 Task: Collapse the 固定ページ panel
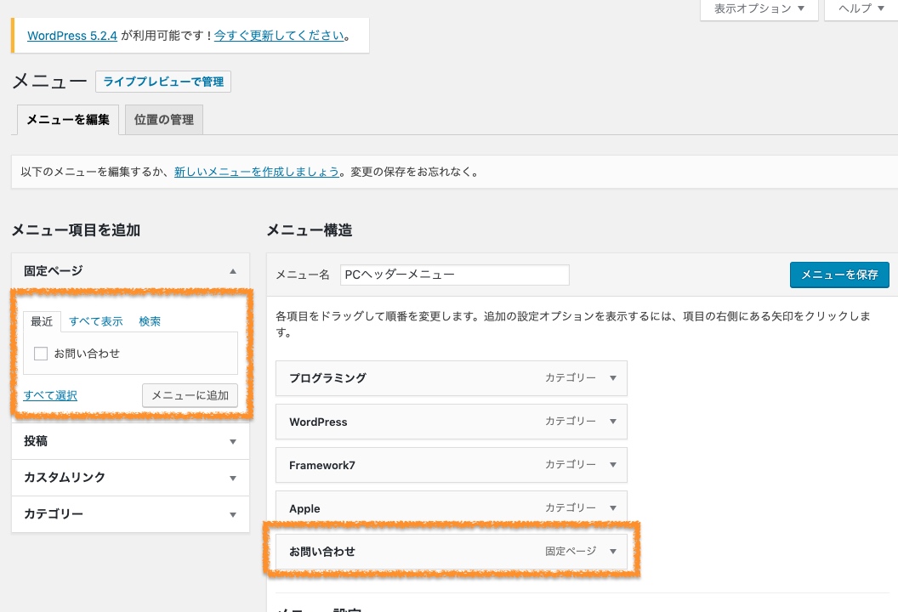click(232, 271)
